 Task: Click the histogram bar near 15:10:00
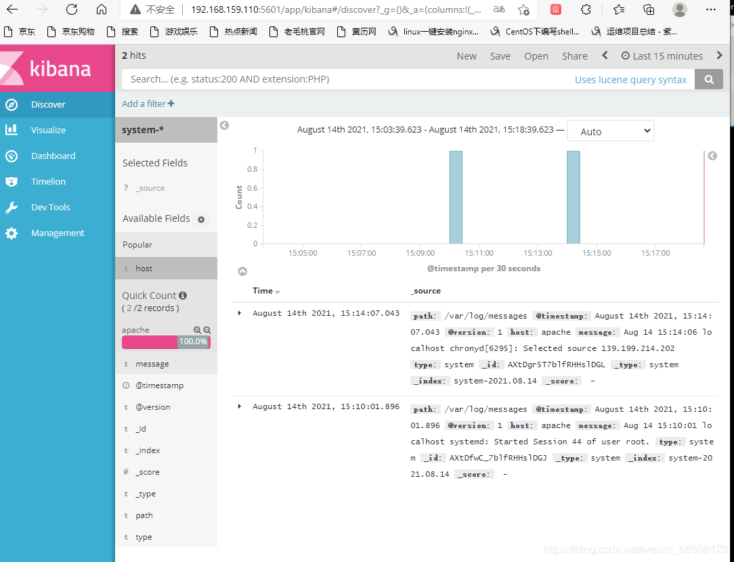coord(456,197)
